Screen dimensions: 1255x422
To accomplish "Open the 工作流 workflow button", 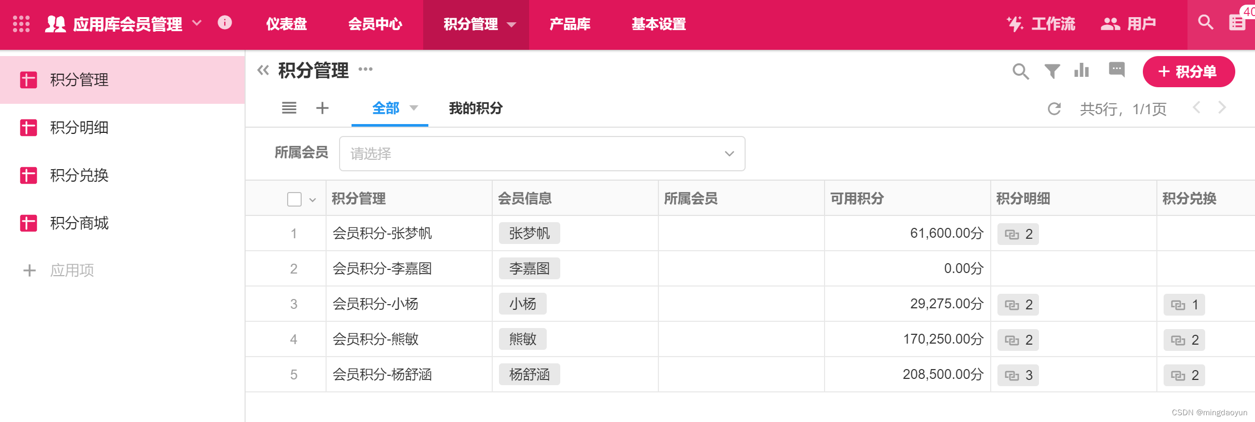I will (1041, 24).
